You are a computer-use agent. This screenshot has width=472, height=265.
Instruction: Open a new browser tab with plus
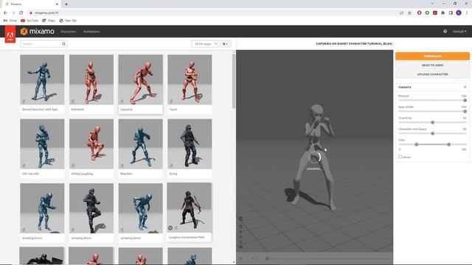tap(66, 4)
